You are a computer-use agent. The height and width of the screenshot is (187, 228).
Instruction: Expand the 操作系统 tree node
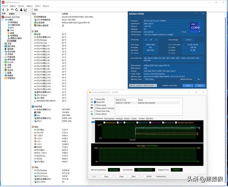coord(3,46)
